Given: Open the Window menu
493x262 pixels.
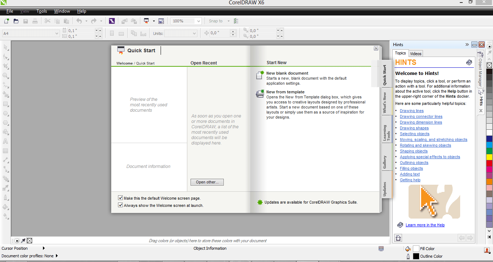Looking at the screenshot, I should click(x=62, y=11).
